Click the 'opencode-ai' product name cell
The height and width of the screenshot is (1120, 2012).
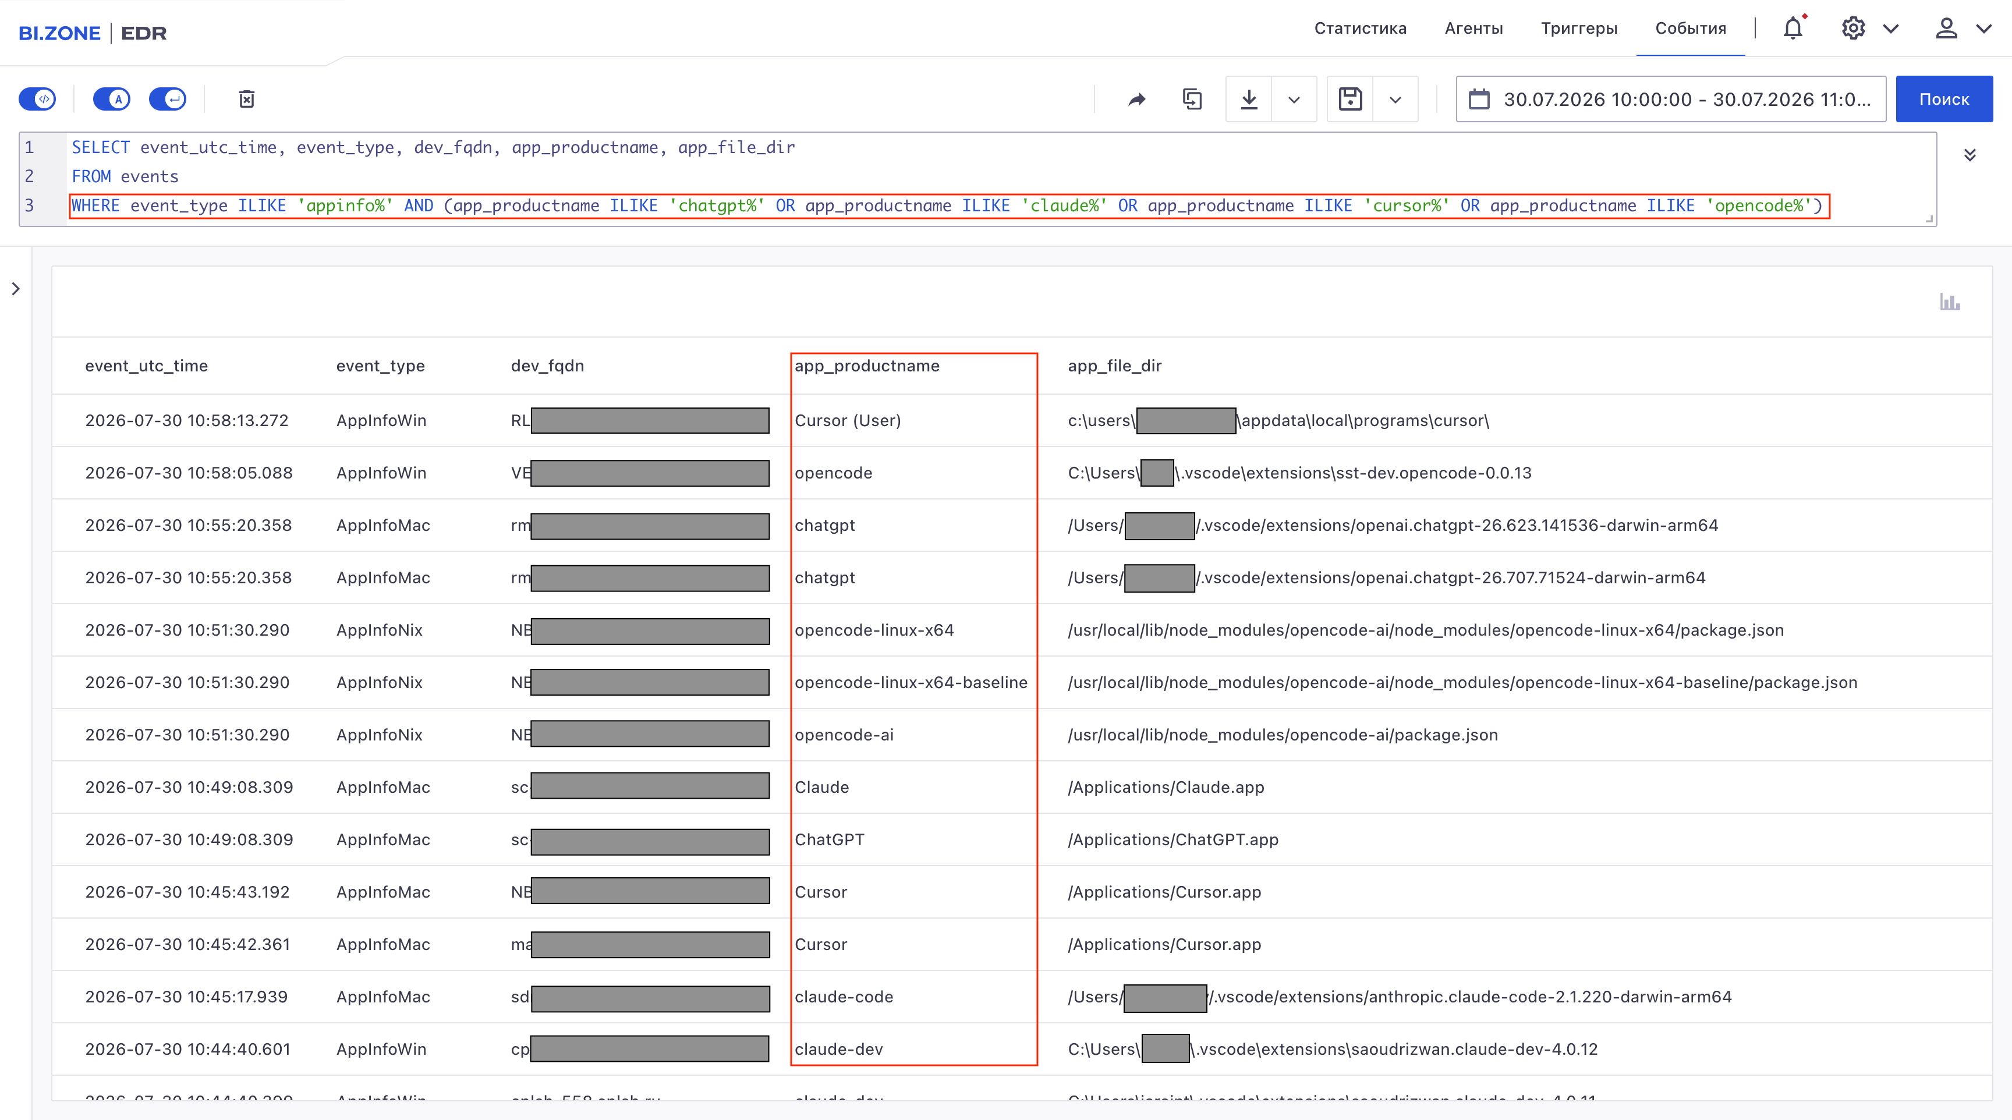(x=844, y=734)
